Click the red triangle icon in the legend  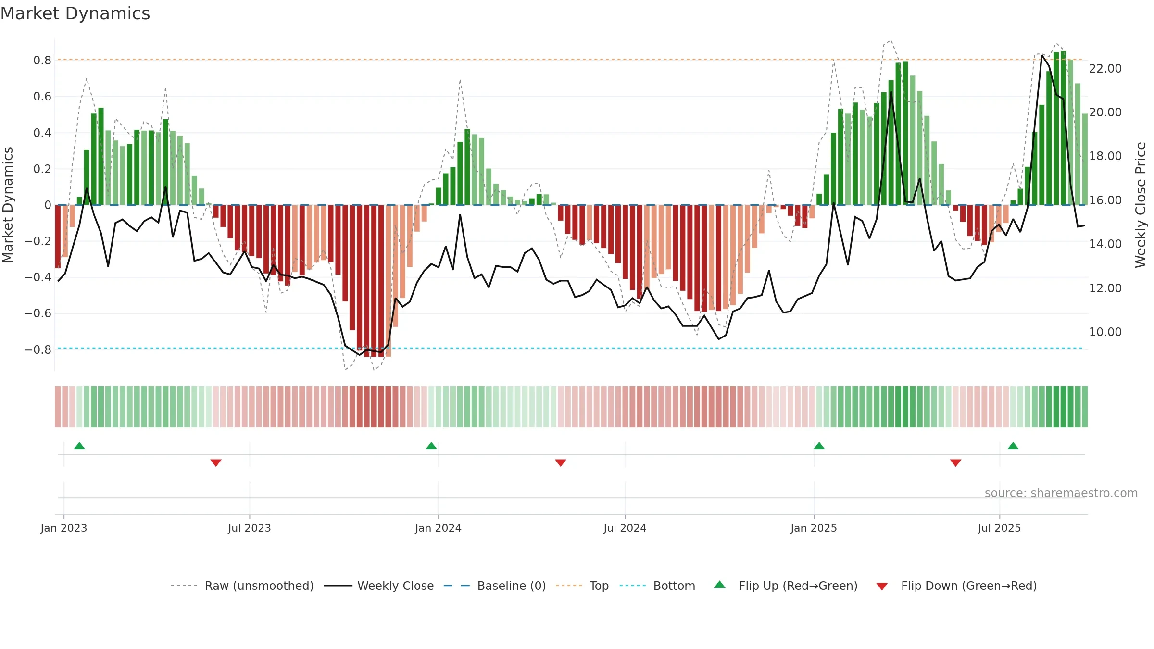click(x=882, y=587)
